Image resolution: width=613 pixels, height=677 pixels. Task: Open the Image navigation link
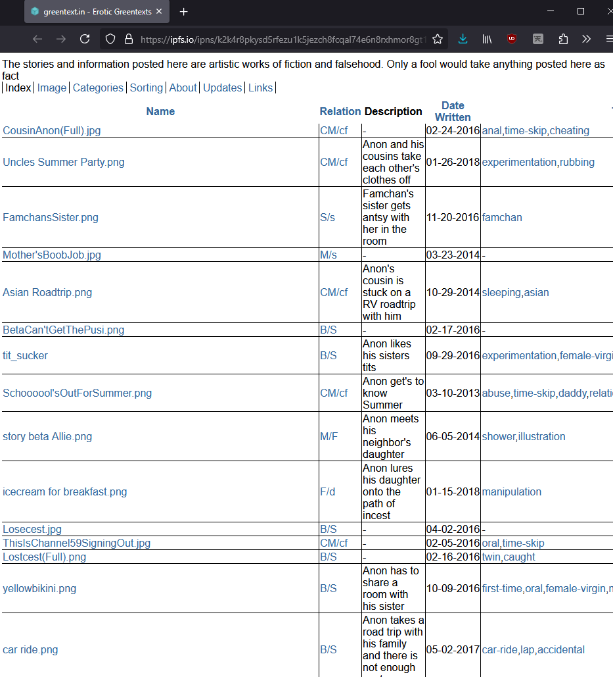pos(52,88)
